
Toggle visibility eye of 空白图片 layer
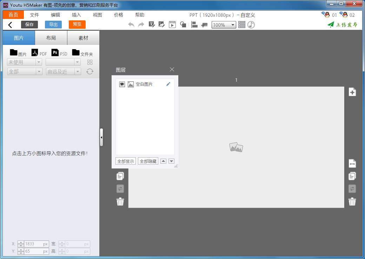(122, 84)
